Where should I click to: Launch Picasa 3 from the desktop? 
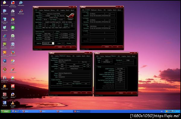click(x=13, y=79)
